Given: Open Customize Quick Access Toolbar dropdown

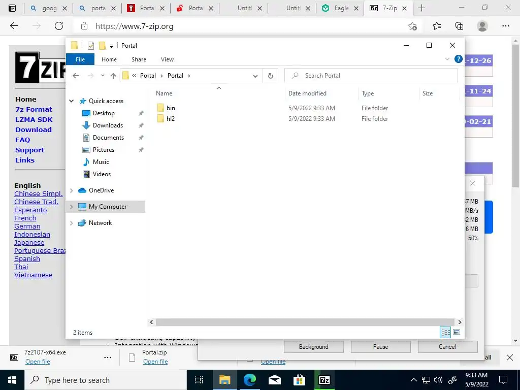Looking at the screenshot, I should pos(111,46).
